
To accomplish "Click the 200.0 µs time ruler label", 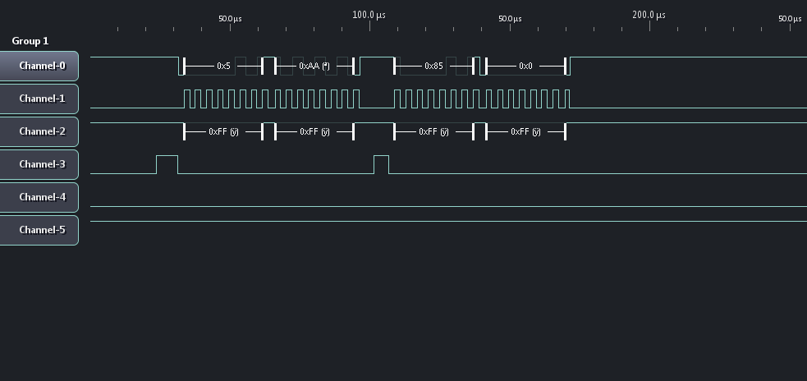I will [x=649, y=15].
